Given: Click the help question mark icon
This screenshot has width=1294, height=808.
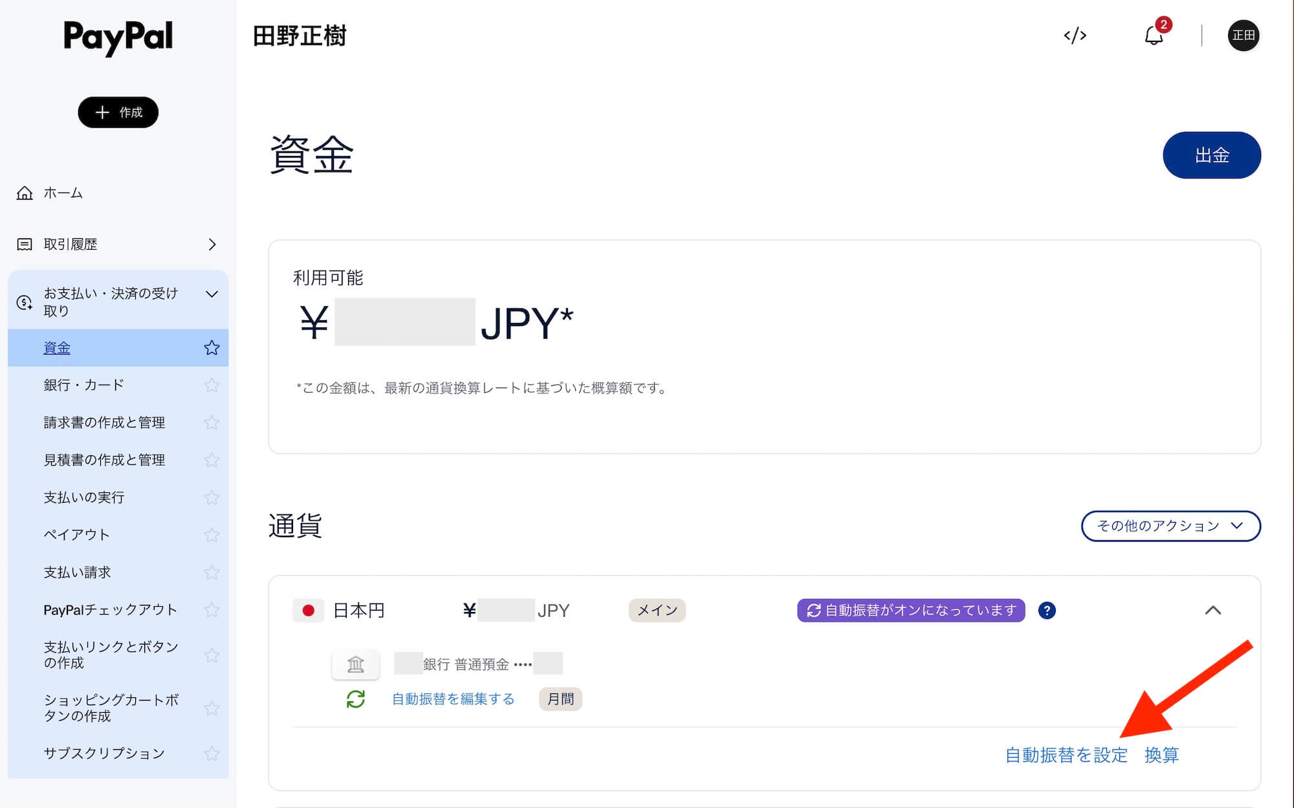Looking at the screenshot, I should click(x=1046, y=610).
